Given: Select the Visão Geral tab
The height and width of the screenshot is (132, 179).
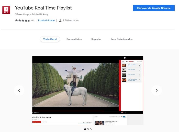Looking at the screenshot, I should pyautogui.click(x=50, y=39).
